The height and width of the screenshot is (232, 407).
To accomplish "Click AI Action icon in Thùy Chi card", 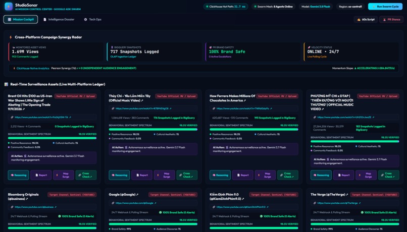I will pos(126,147).
